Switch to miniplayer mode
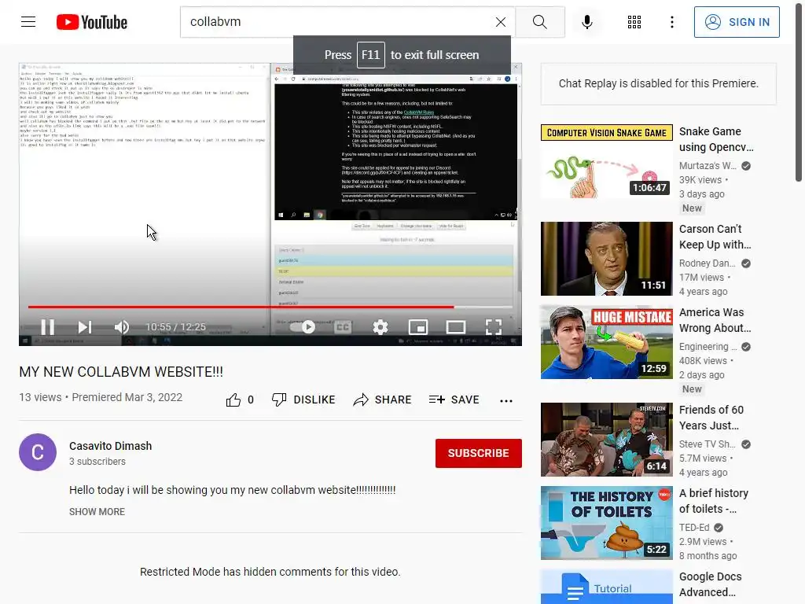 point(418,327)
